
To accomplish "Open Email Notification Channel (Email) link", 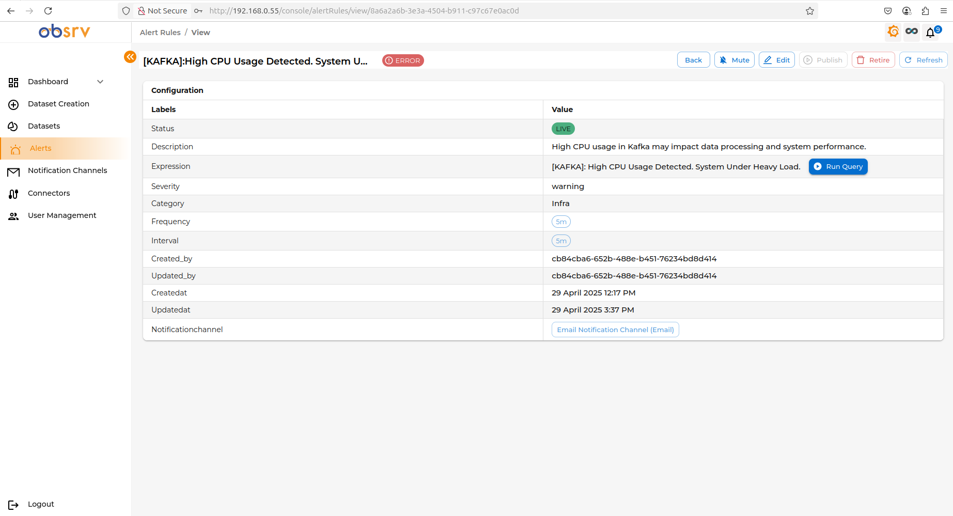I will coord(615,330).
